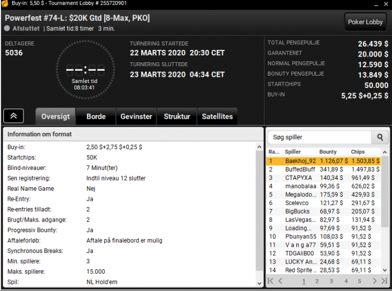Screen dimensions: 392x291
Task: Click the magnifying glass search icon
Action: click(380, 137)
